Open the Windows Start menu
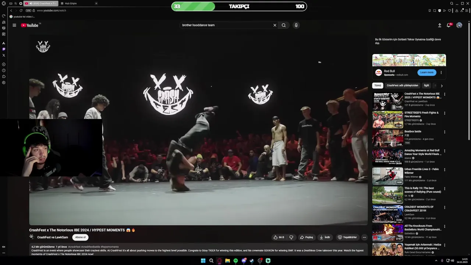The image size is (471, 265). coord(203,261)
